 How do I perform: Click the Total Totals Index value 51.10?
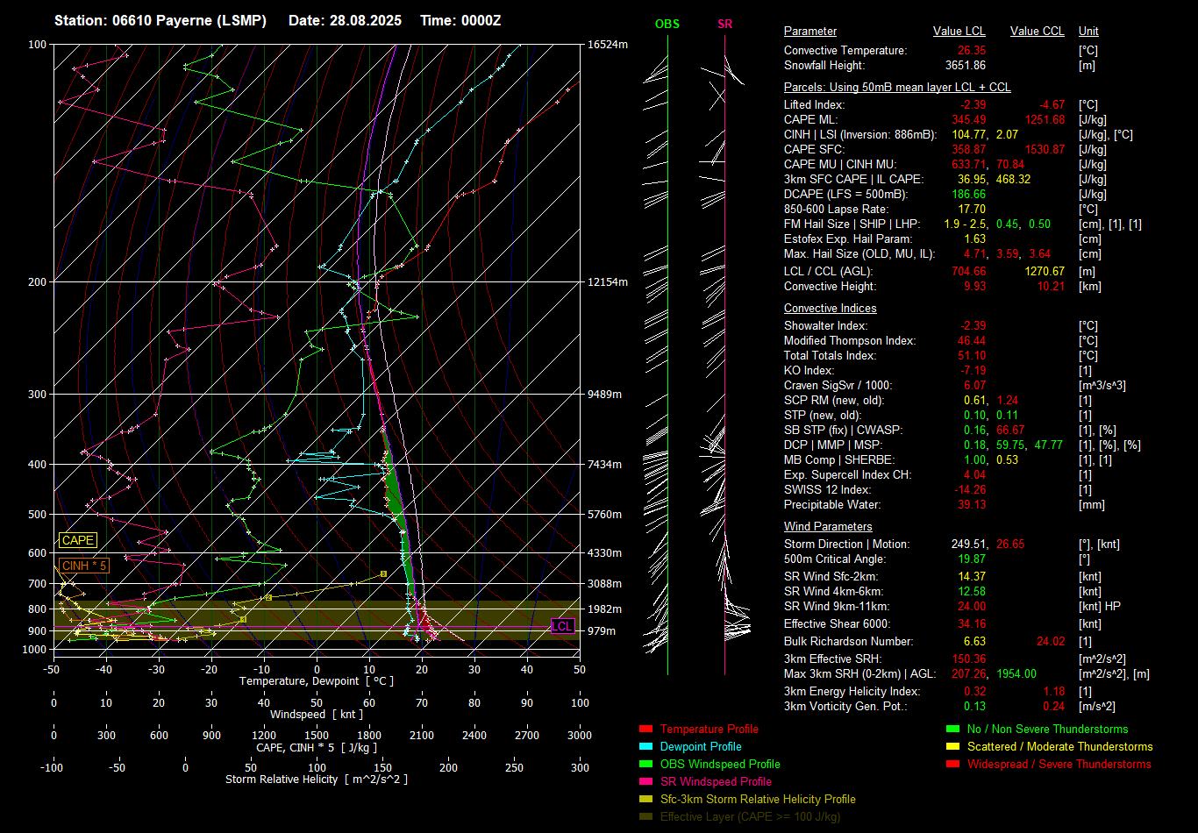click(972, 356)
